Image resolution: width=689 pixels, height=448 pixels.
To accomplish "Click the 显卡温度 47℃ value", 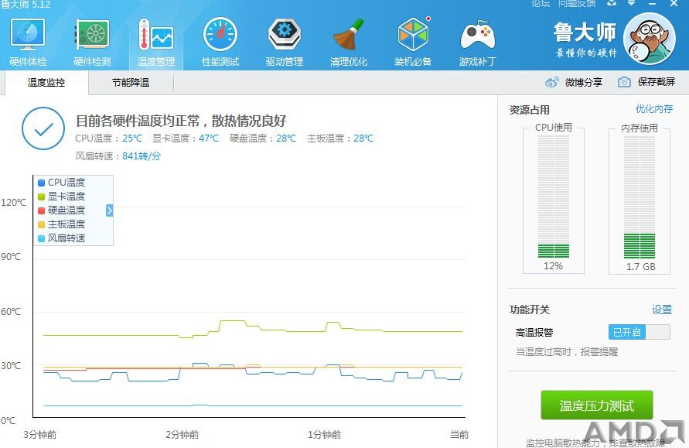I will coord(209,139).
